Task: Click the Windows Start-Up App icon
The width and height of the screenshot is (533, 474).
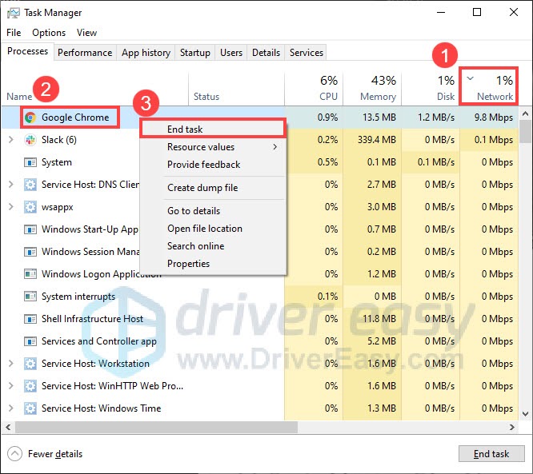Action: 30,229
